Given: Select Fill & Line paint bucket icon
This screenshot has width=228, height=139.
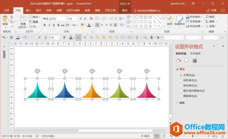Looking at the screenshot, I should point(178,60).
